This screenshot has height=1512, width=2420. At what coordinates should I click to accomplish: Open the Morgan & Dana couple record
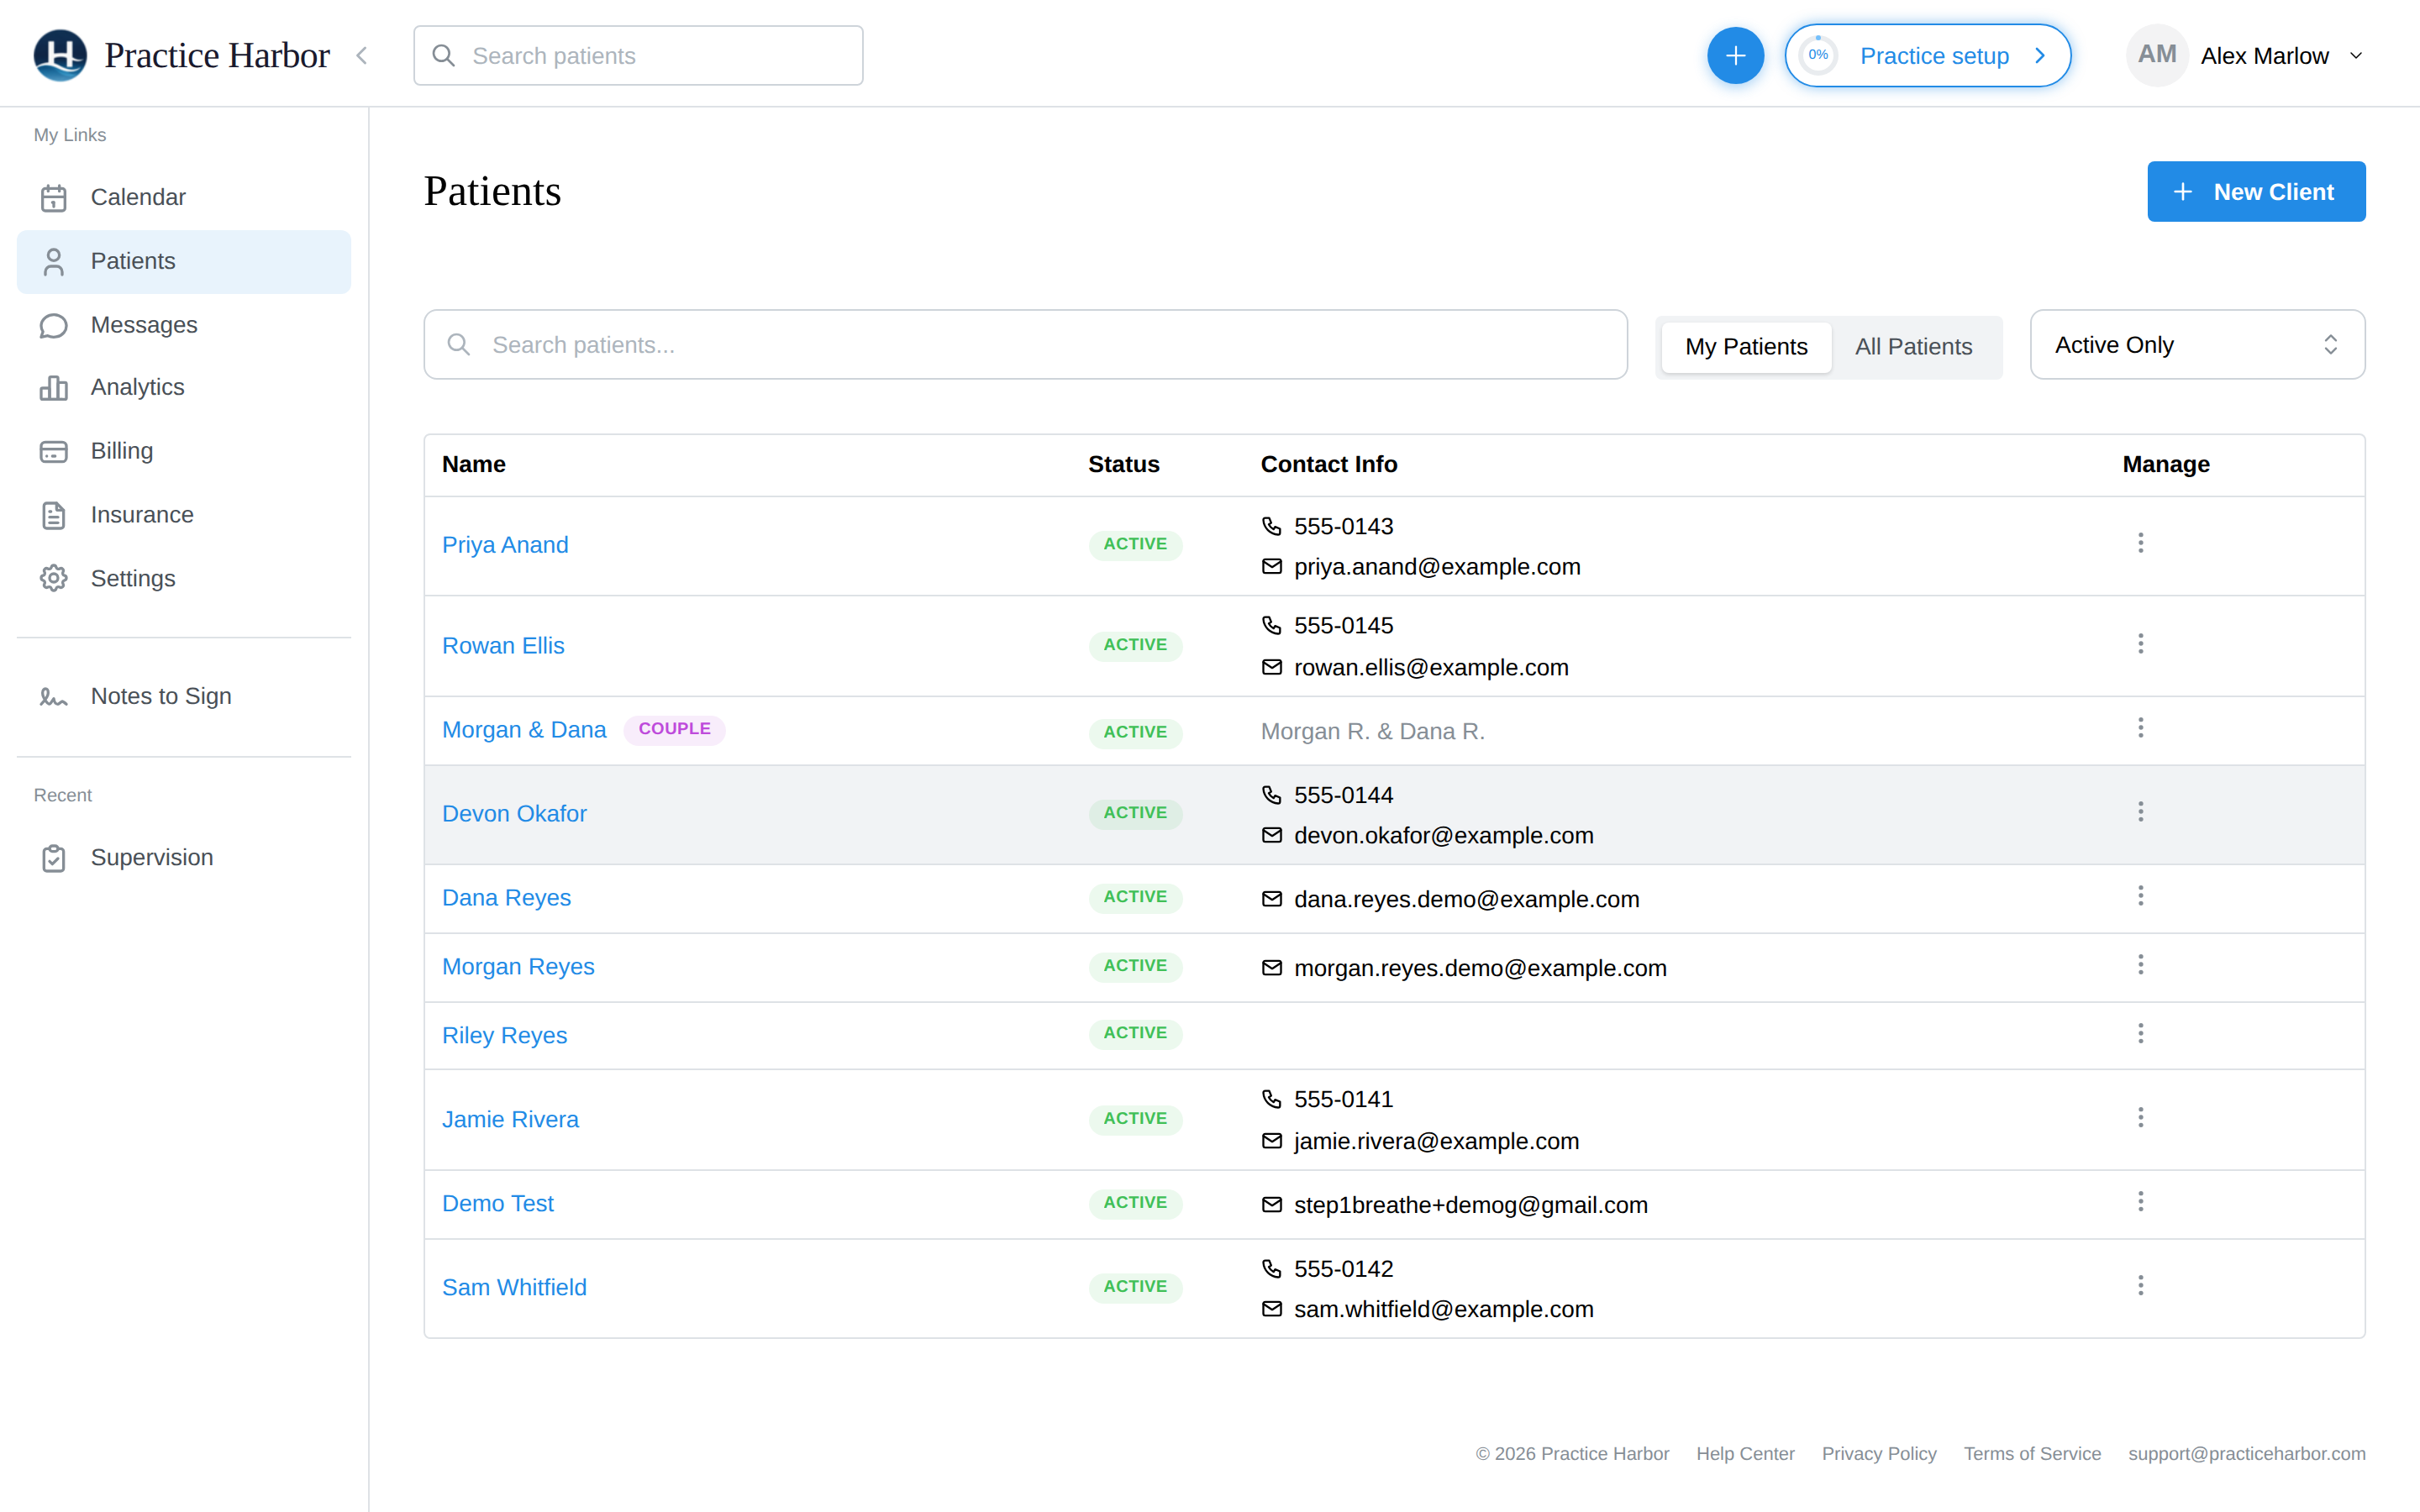click(524, 730)
